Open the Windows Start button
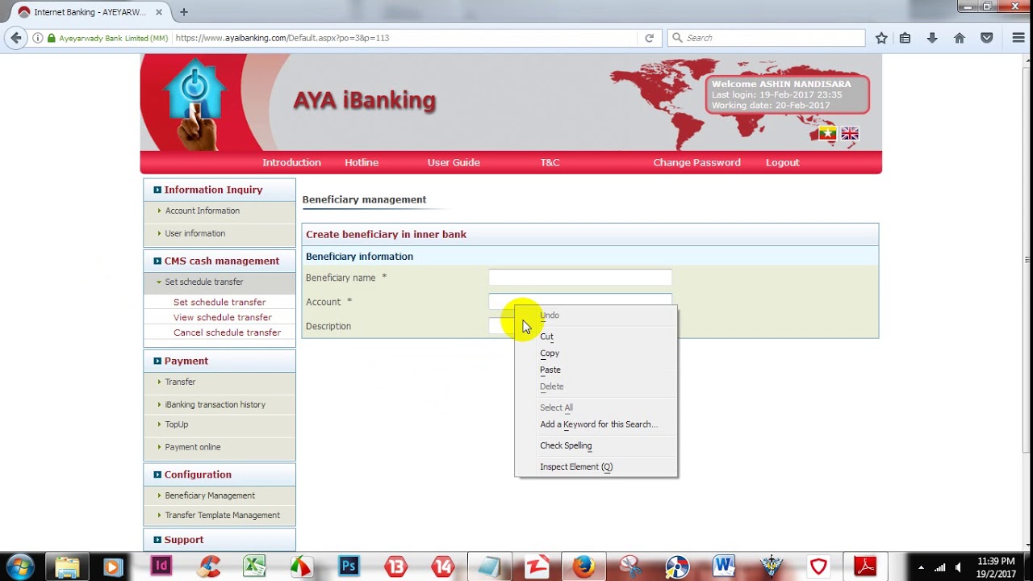 coord(20,566)
